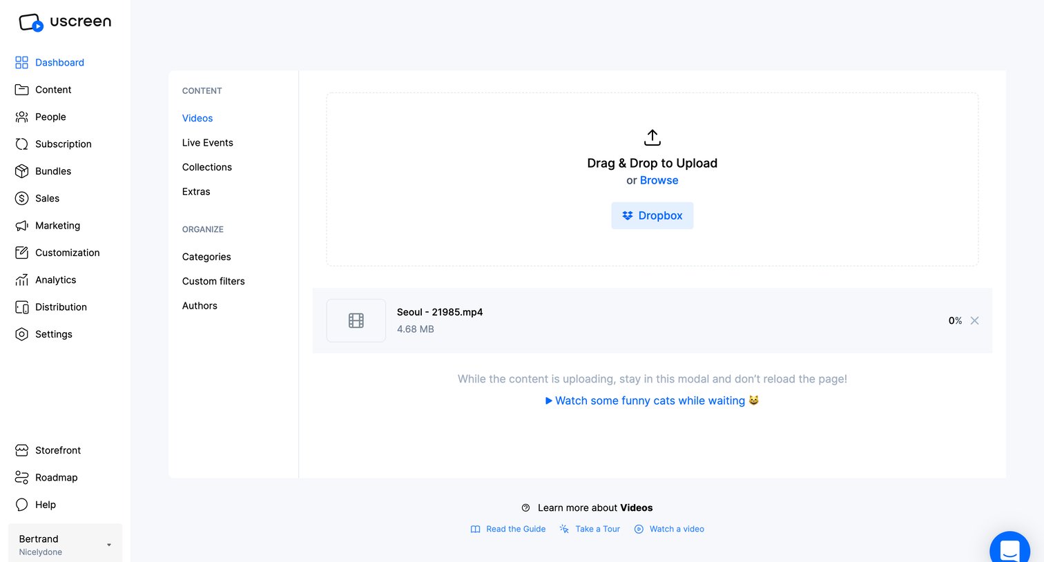Click the Roadmap icon
Image resolution: width=1044 pixels, height=562 pixels.
tap(21, 478)
